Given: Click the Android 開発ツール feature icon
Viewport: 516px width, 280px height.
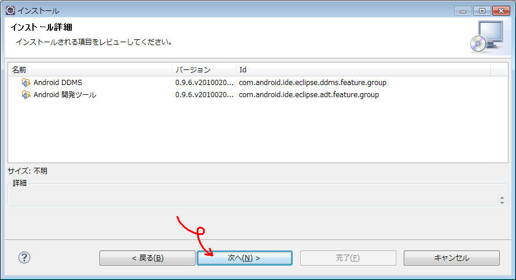Looking at the screenshot, I should tap(26, 95).
